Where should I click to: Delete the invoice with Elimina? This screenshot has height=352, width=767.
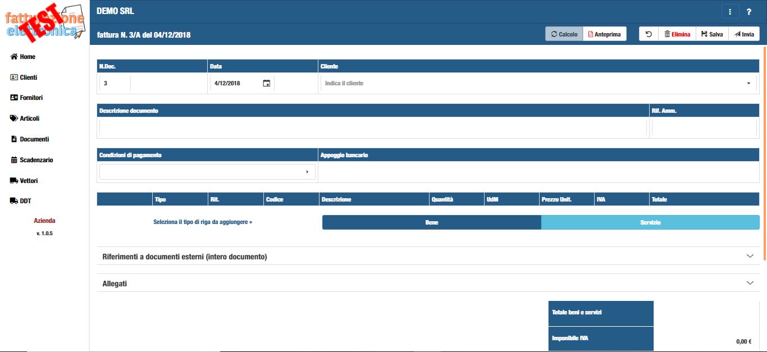tap(677, 34)
